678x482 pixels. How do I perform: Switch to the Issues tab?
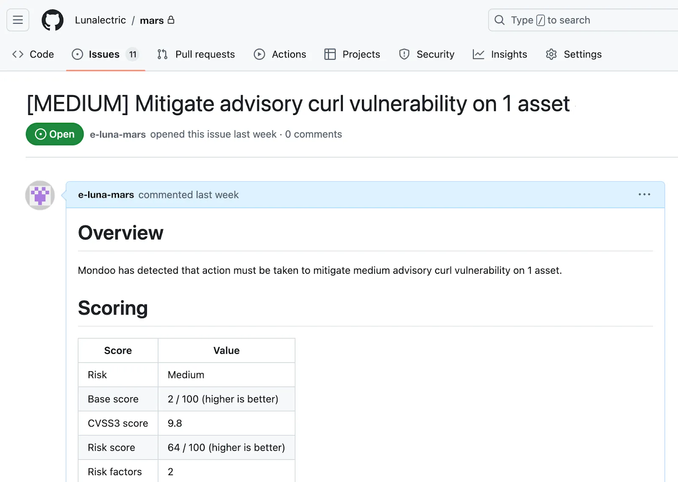click(106, 54)
